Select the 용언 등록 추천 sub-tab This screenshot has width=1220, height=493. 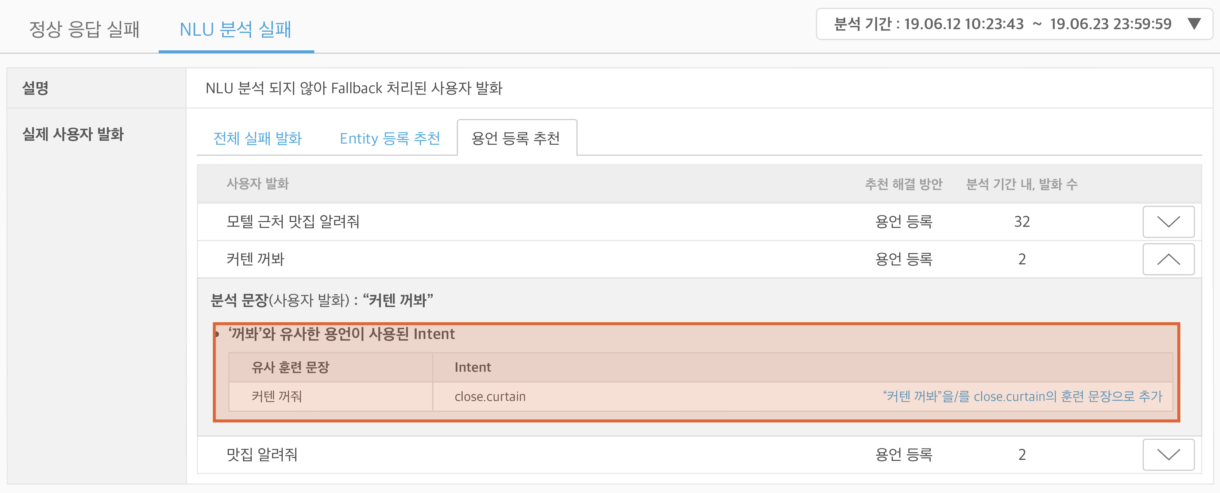[x=516, y=138]
